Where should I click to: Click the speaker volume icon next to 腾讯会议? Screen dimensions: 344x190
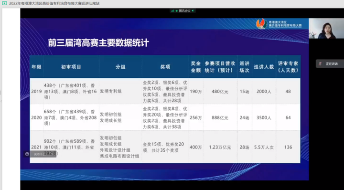pos(193,11)
